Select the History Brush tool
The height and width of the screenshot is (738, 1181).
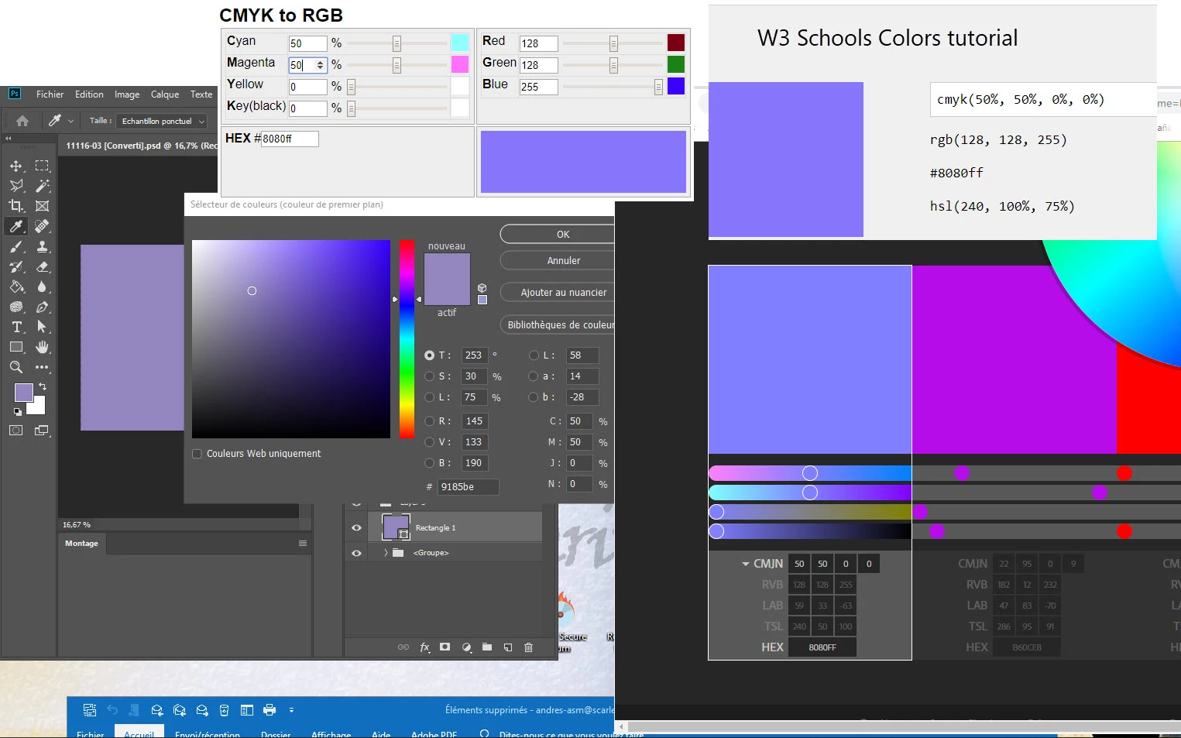click(16, 266)
